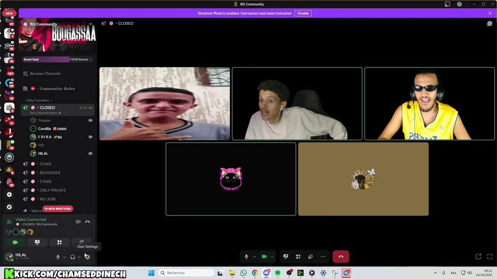Open the Help icon in title bar
The width and height of the screenshot is (497, 279).
click(460, 4)
